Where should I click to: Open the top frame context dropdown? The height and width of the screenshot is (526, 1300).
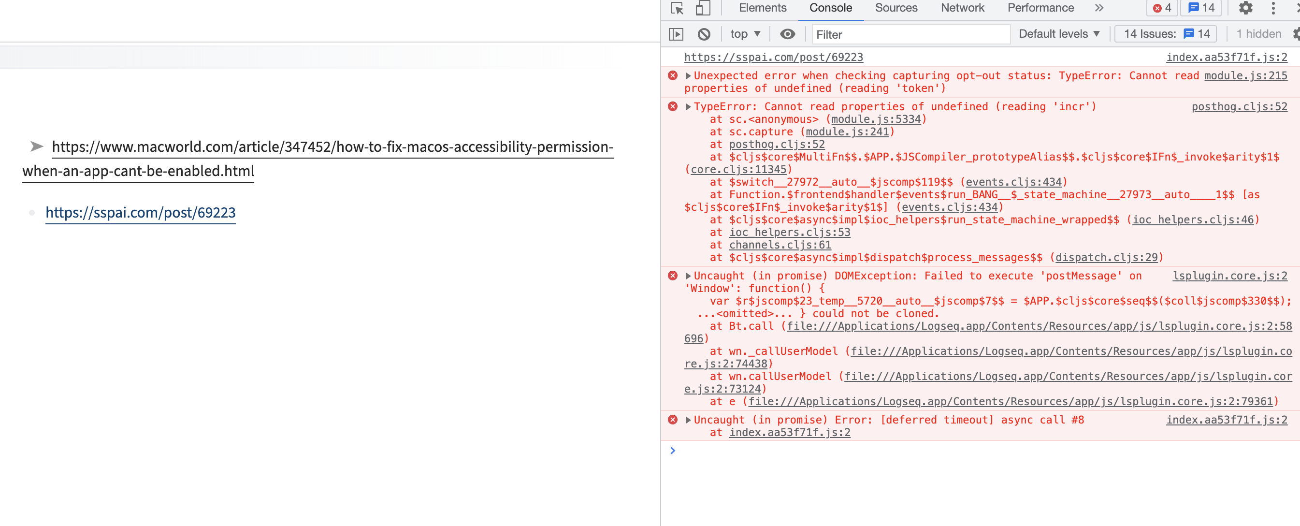click(x=744, y=34)
